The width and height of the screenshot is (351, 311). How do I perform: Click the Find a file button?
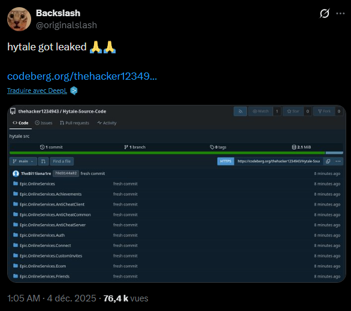click(x=62, y=161)
